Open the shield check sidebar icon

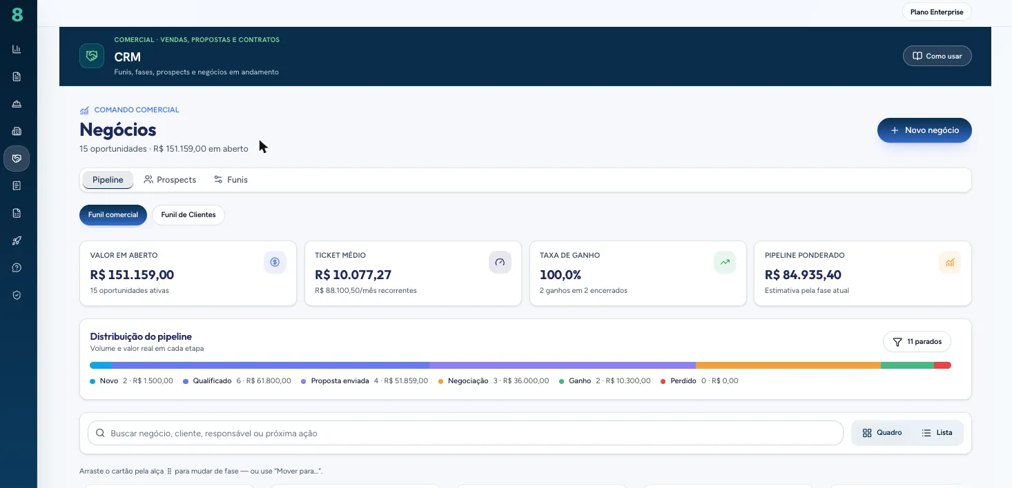click(17, 295)
